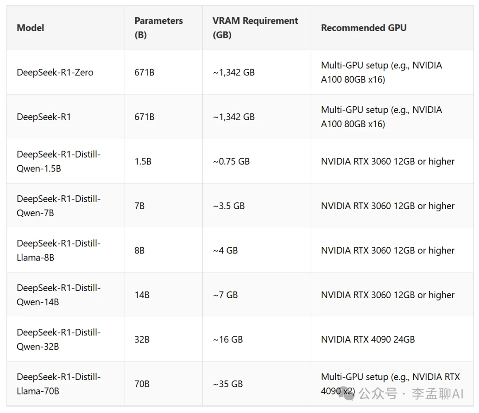This screenshot has height=413, width=479.
Task: Select the 70B parameters cell
Action: coord(142,384)
